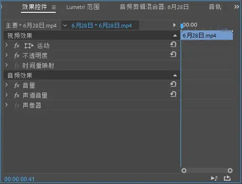This screenshot has height=184, width=242.
Task: Click the blue playhead marker at 00:00
Action: pyautogui.click(x=181, y=27)
